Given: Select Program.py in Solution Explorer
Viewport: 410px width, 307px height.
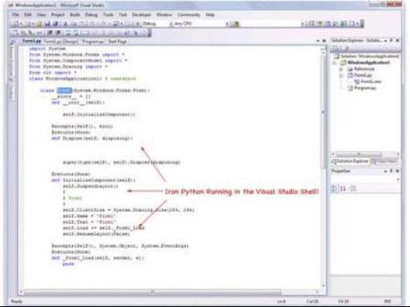Looking at the screenshot, I should [362, 88].
